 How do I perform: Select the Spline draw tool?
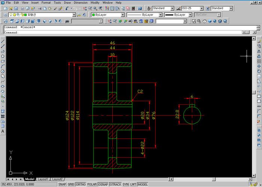[x=3, y=81]
